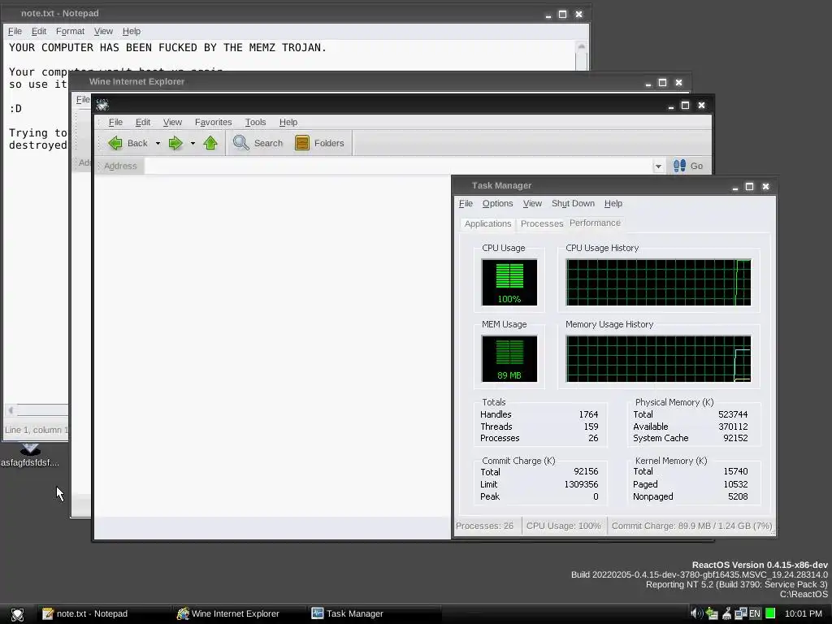Viewport: 832px width, 624px height.
Task: Open Notepad File menu
Action: point(15,32)
